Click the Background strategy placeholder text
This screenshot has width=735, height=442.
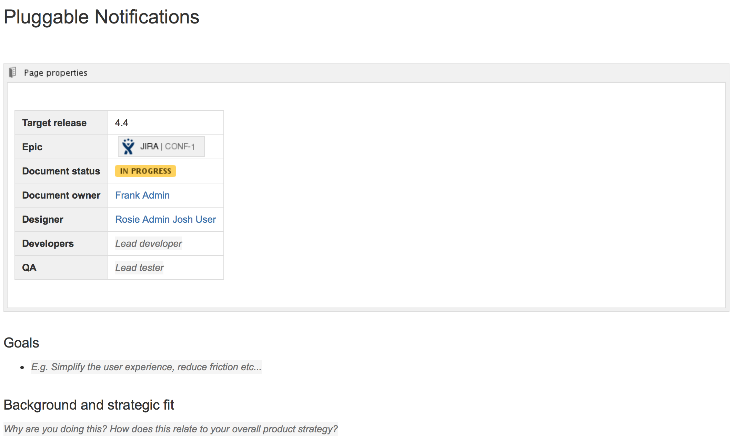[x=170, y=429]
